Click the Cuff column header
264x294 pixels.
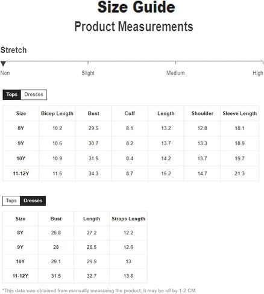[x=130, y=113]
